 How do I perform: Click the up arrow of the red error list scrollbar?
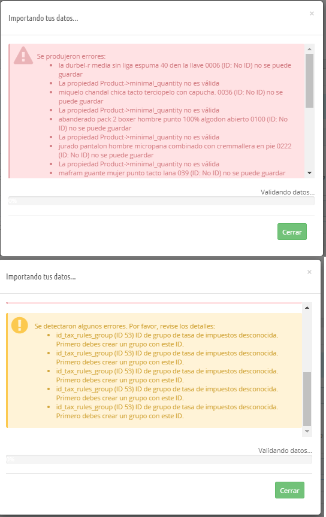(309, 49)
